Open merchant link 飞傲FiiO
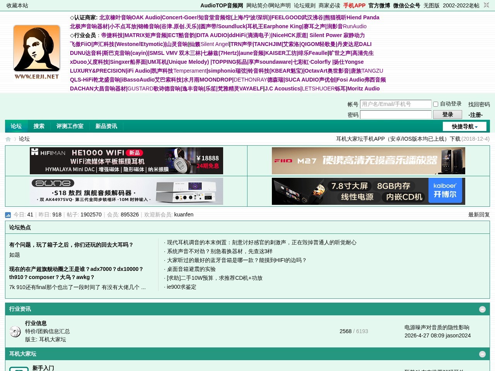 point(80,44)
